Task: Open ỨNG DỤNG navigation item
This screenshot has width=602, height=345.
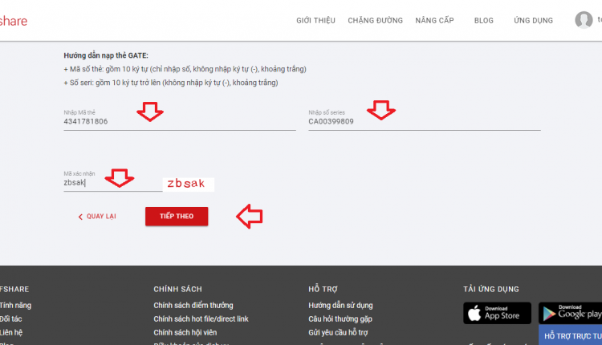Action: tap(533, 20)
